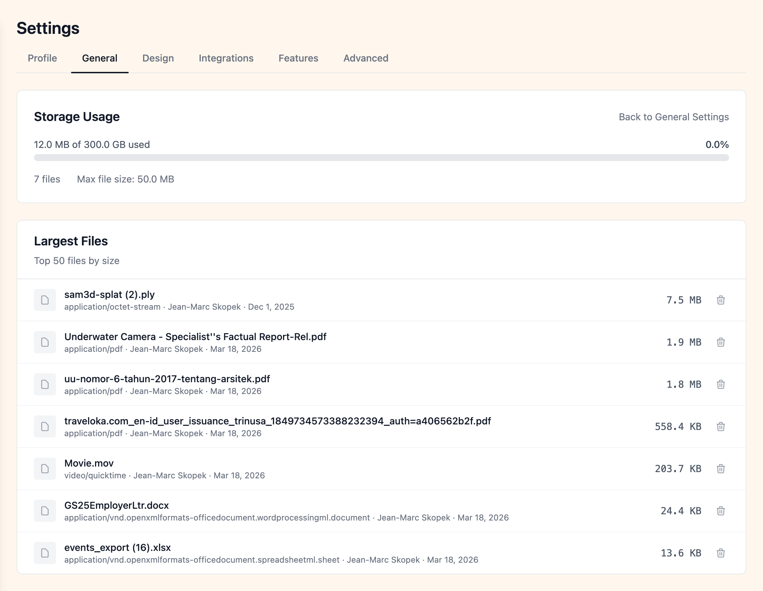Click the traveloka.com issuance pdf name

(278, 421)
